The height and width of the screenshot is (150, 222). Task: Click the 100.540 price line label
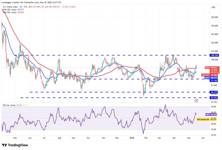(214, 55)
